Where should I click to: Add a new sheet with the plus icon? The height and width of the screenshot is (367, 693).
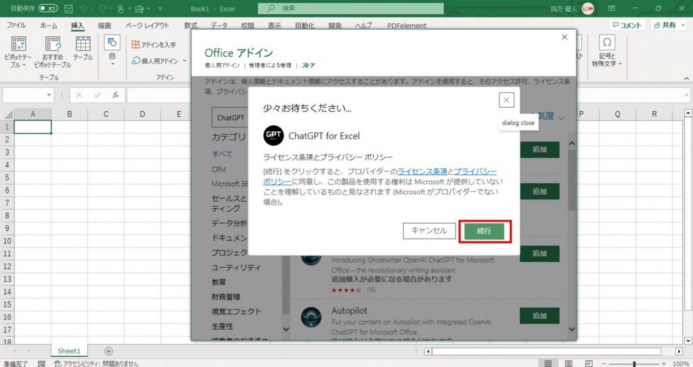(108, 351)
